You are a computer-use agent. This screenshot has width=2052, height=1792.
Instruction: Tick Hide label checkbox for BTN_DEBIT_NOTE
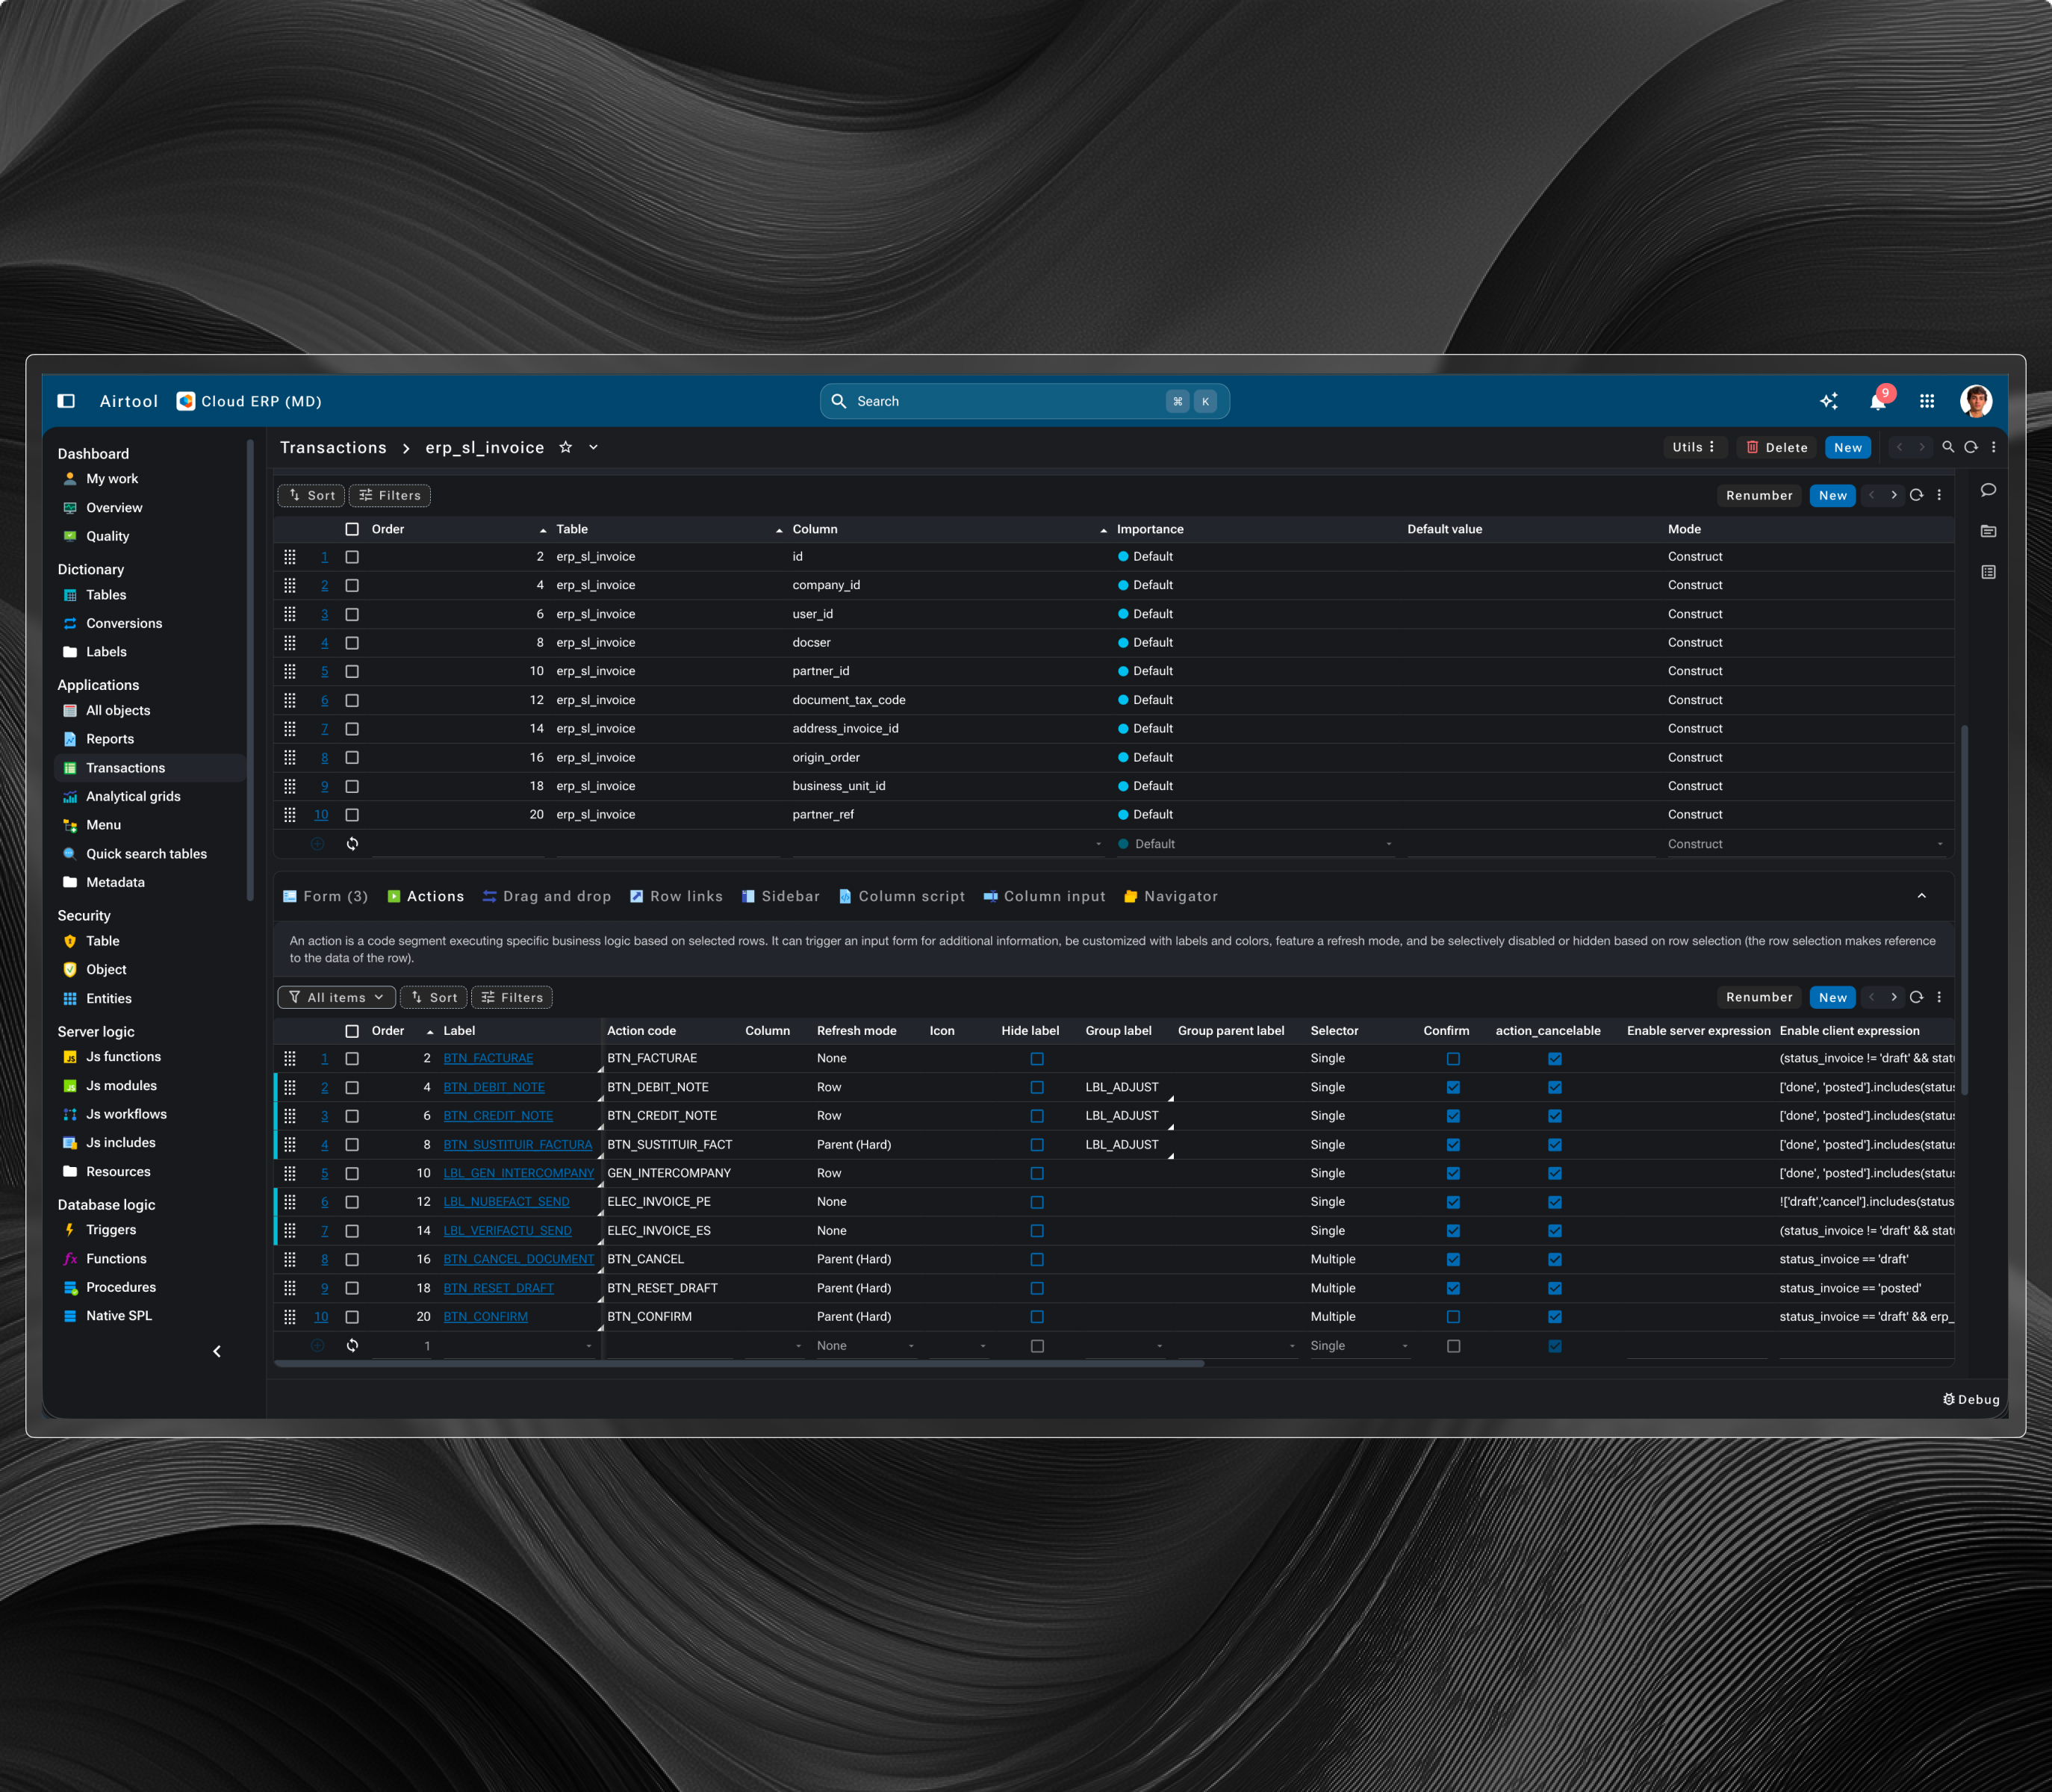[1037, 1088]
